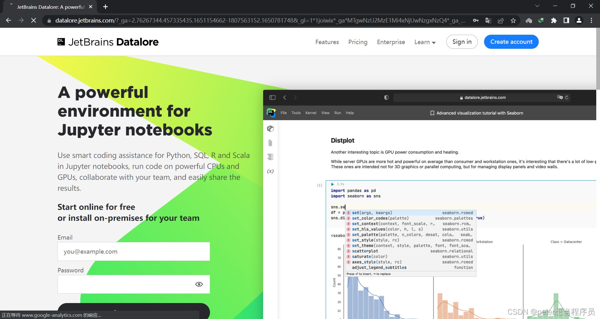Screen dimensions: 600x319
Task: Open the Learn dropdown in the navigation bar
Action: (x=424, y=42)
